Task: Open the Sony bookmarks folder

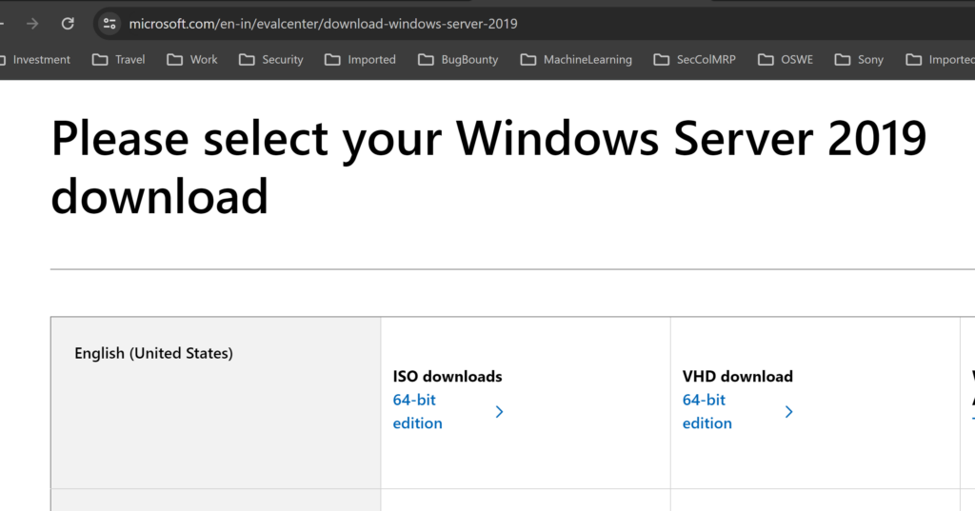Action: coord(859,60)
